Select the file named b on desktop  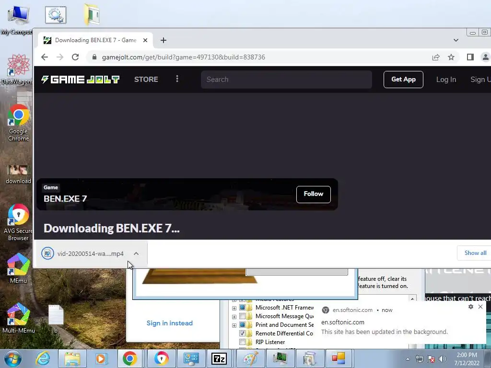[x=56, y=319]
